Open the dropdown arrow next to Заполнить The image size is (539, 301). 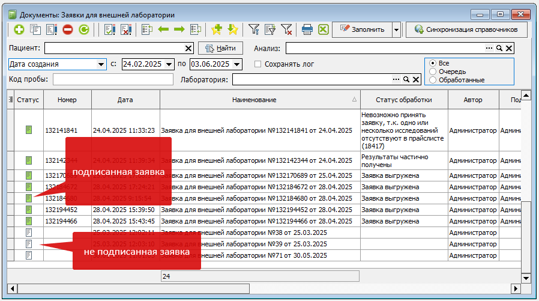coord(396,29)
